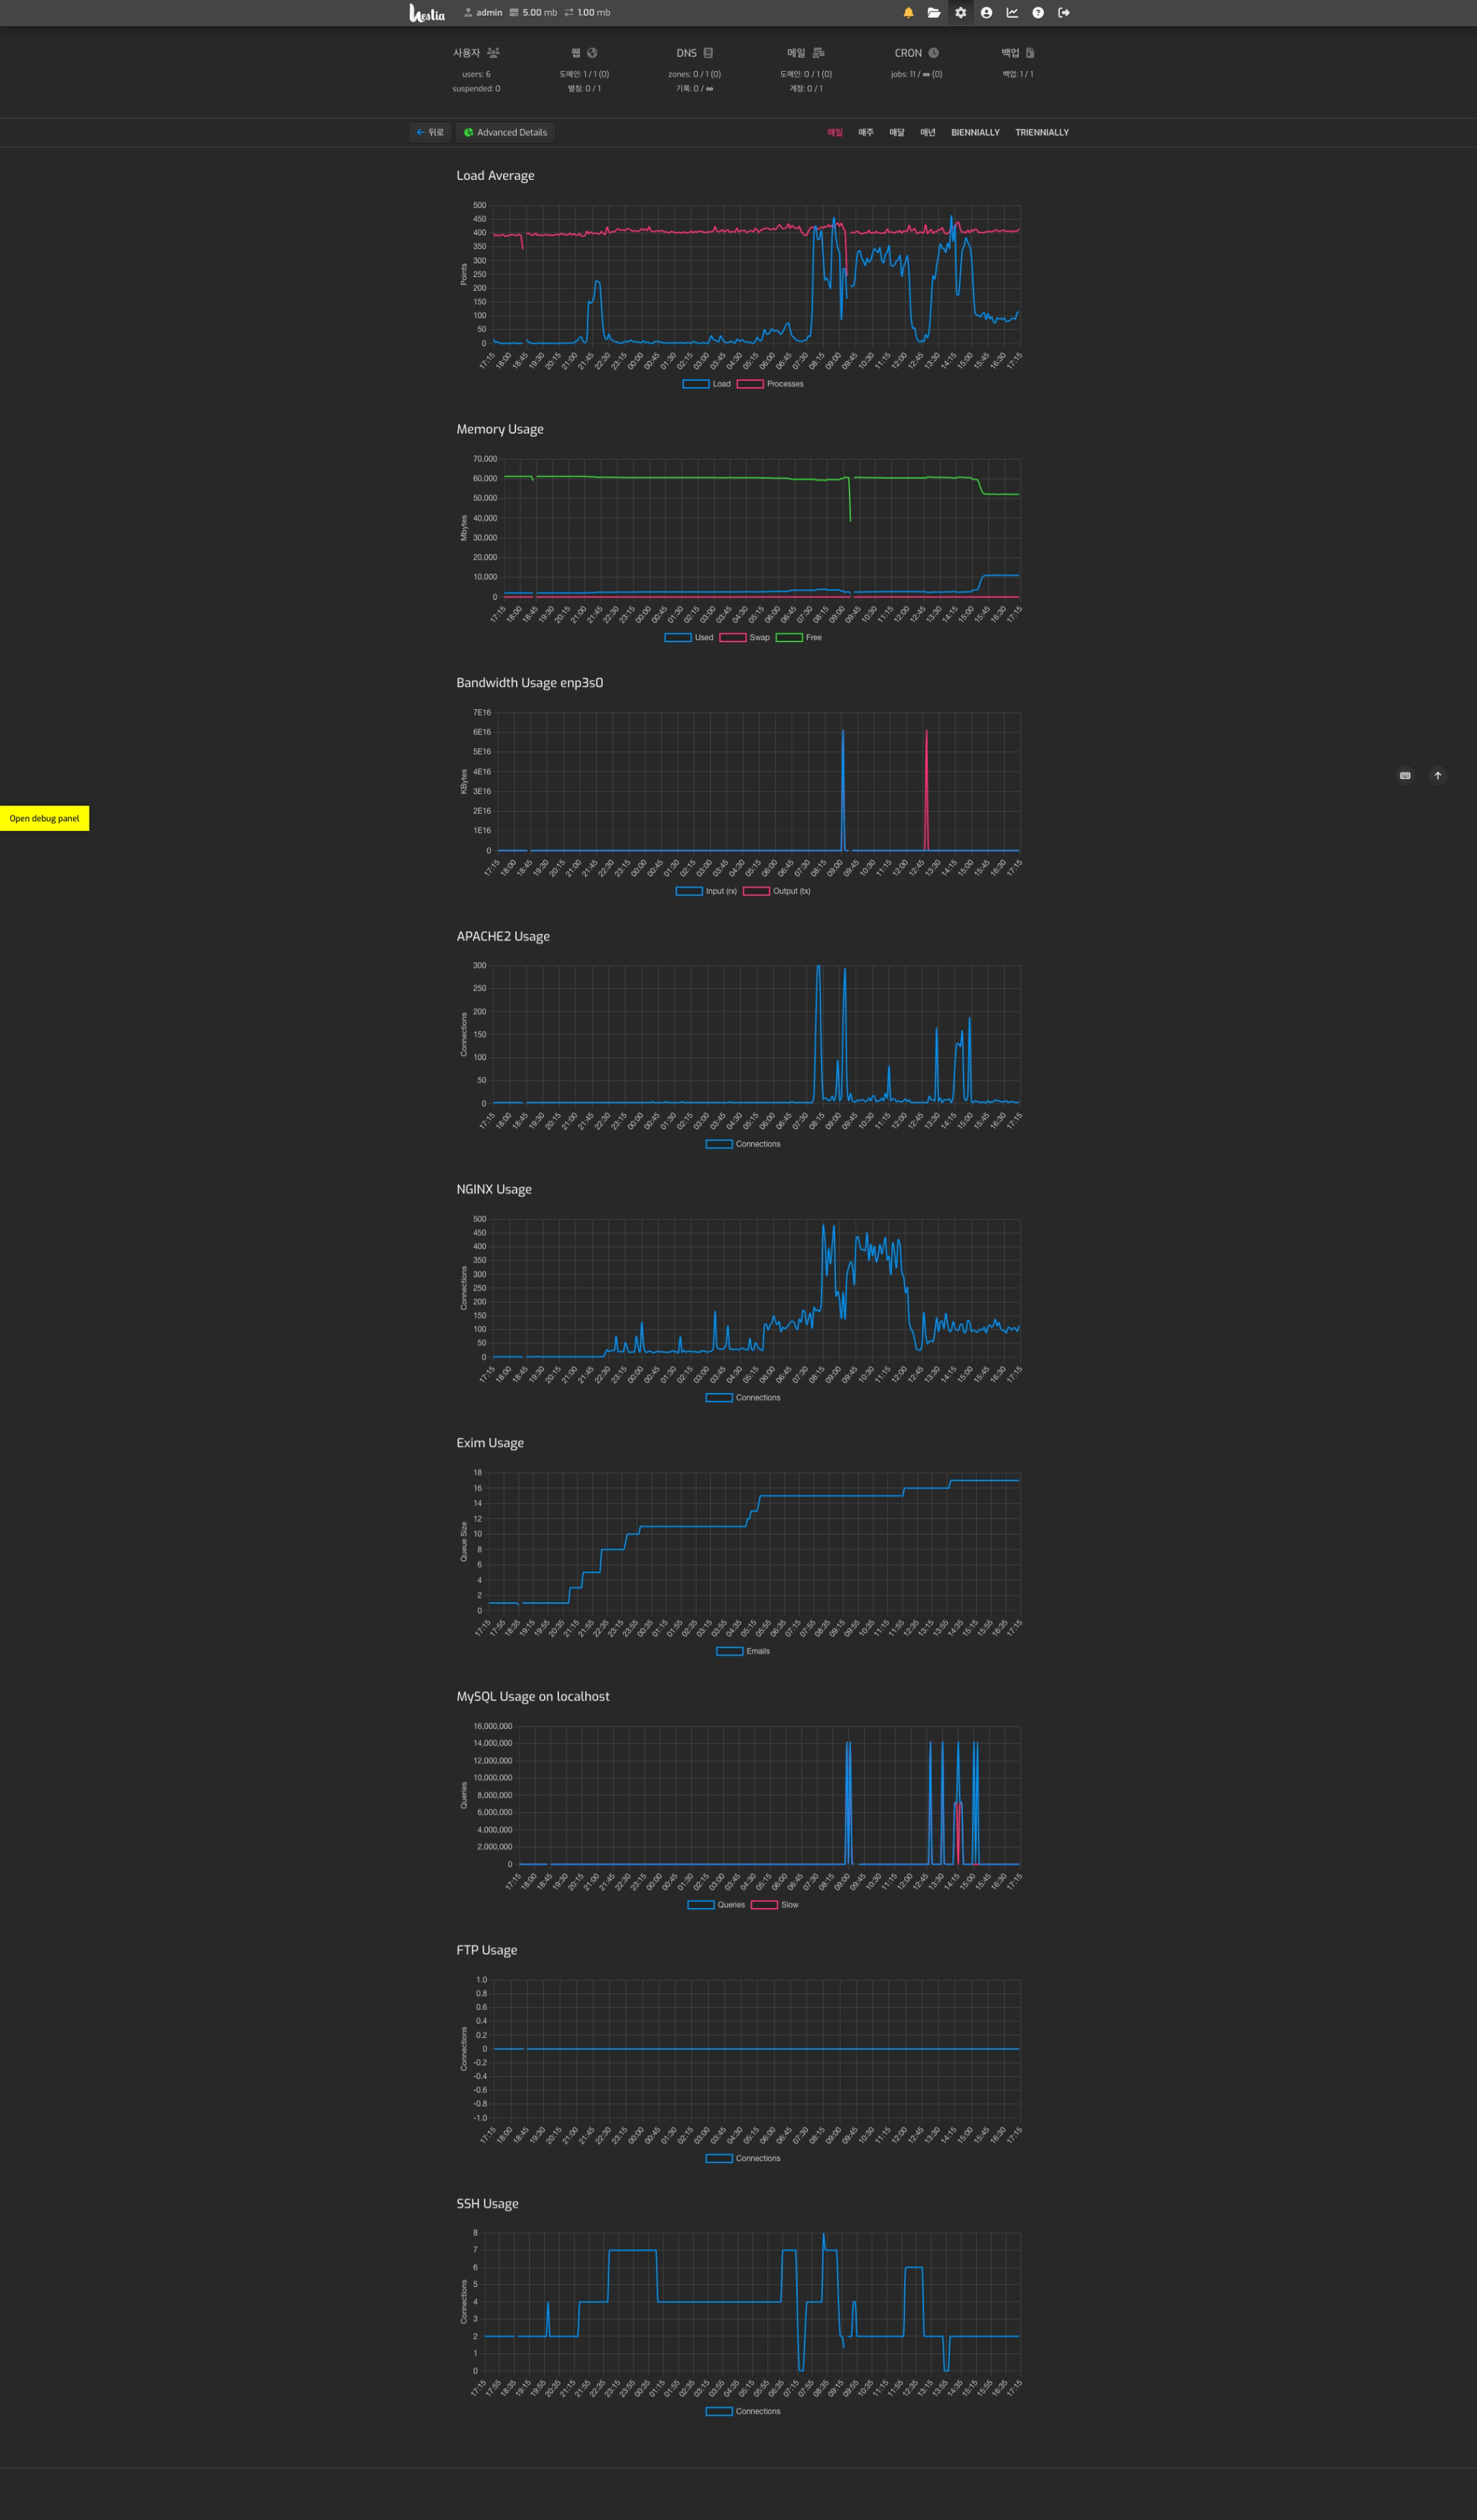Screen dimensions: 1477x2520
Task: Open Advanced Details
Action: (506, 132)
